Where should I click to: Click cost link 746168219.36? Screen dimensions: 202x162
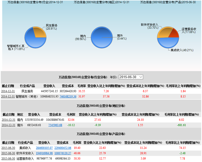pos(68,96)
